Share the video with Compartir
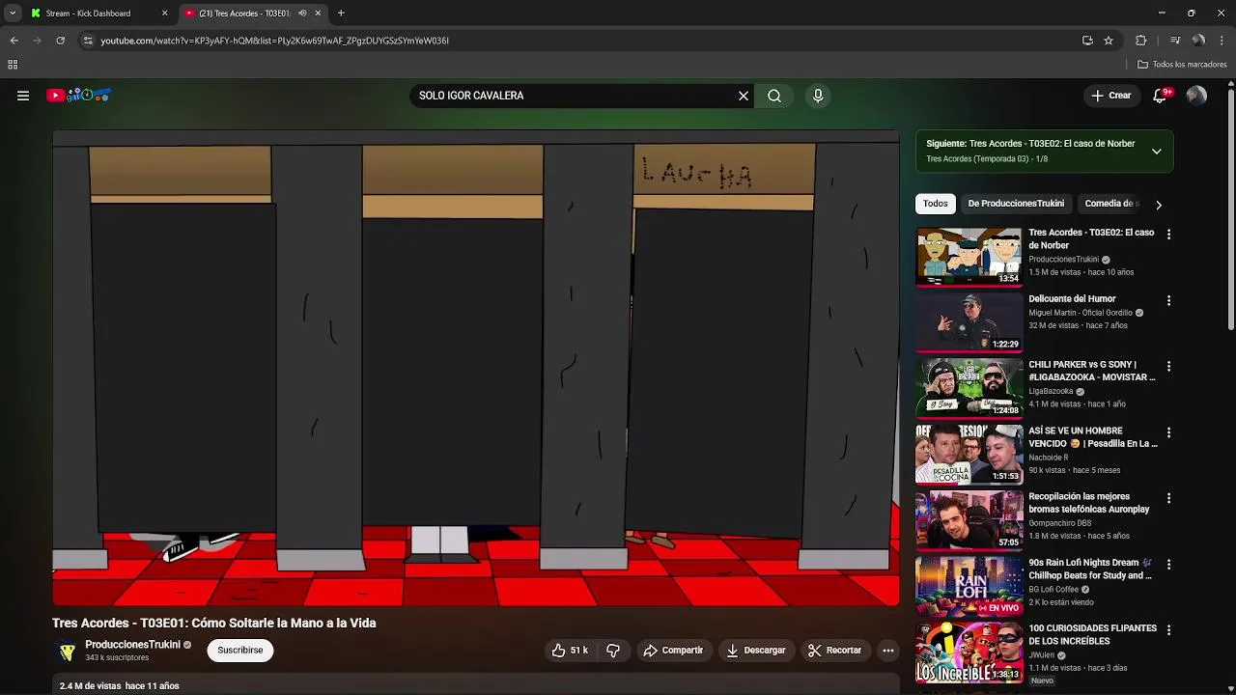Screen dimensions: 1236x695 pos(674,651)
